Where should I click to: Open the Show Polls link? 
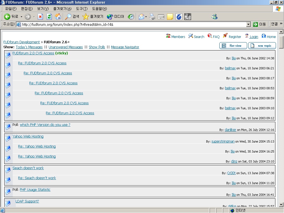(x=97, y=47)
